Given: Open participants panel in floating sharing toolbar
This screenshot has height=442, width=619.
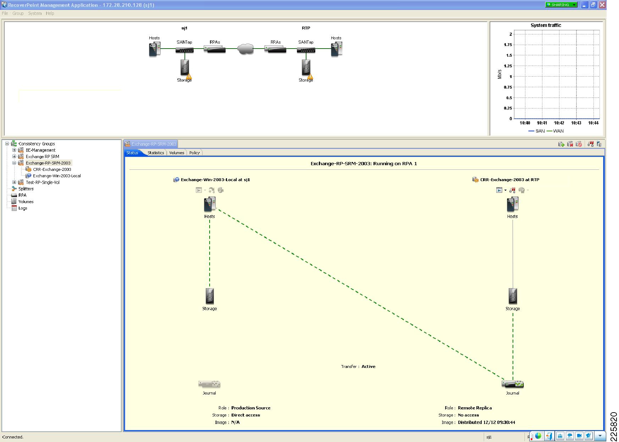Looking at the screenshot, I should pos(560,436).
